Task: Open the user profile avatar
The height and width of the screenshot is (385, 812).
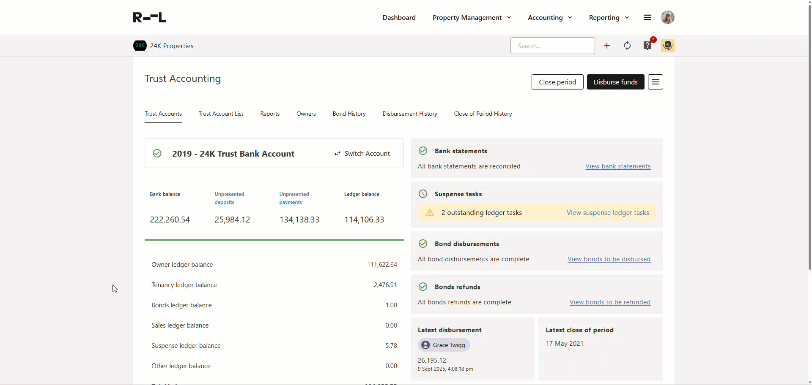Action: click(x=667, y=17)
